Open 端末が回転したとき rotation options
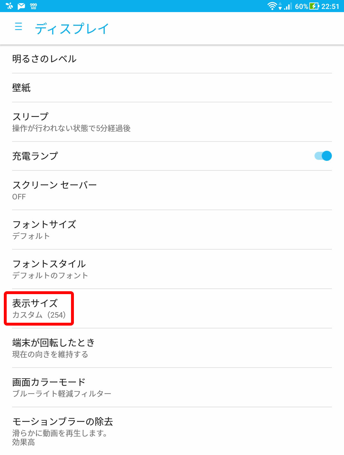The height and width of the screenshot is (455, 344). click(x=172, y=348)
